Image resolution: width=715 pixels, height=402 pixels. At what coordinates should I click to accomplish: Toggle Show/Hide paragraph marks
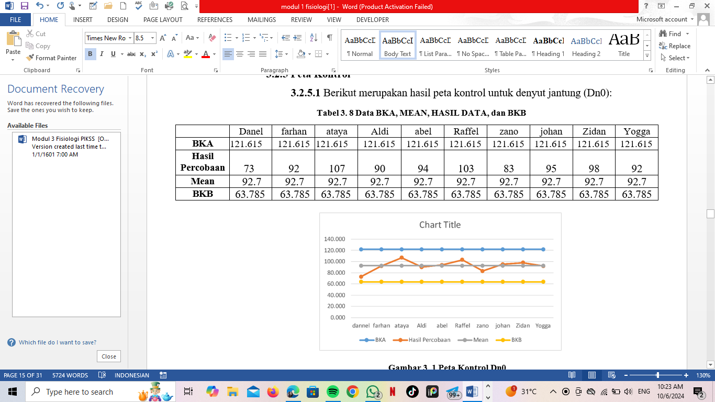click(329, 38)
